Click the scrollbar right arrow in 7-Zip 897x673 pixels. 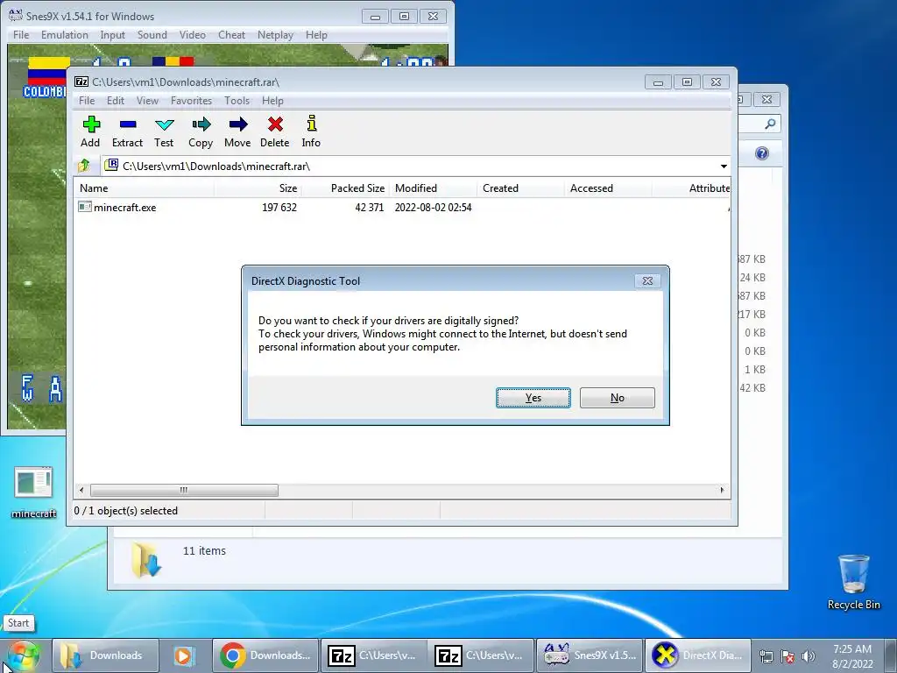(x=722, y=491)
